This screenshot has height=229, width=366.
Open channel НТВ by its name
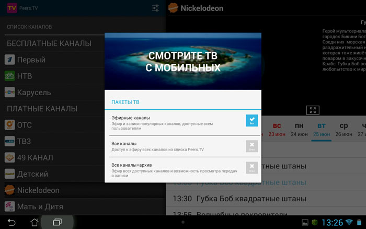[25, 76]
